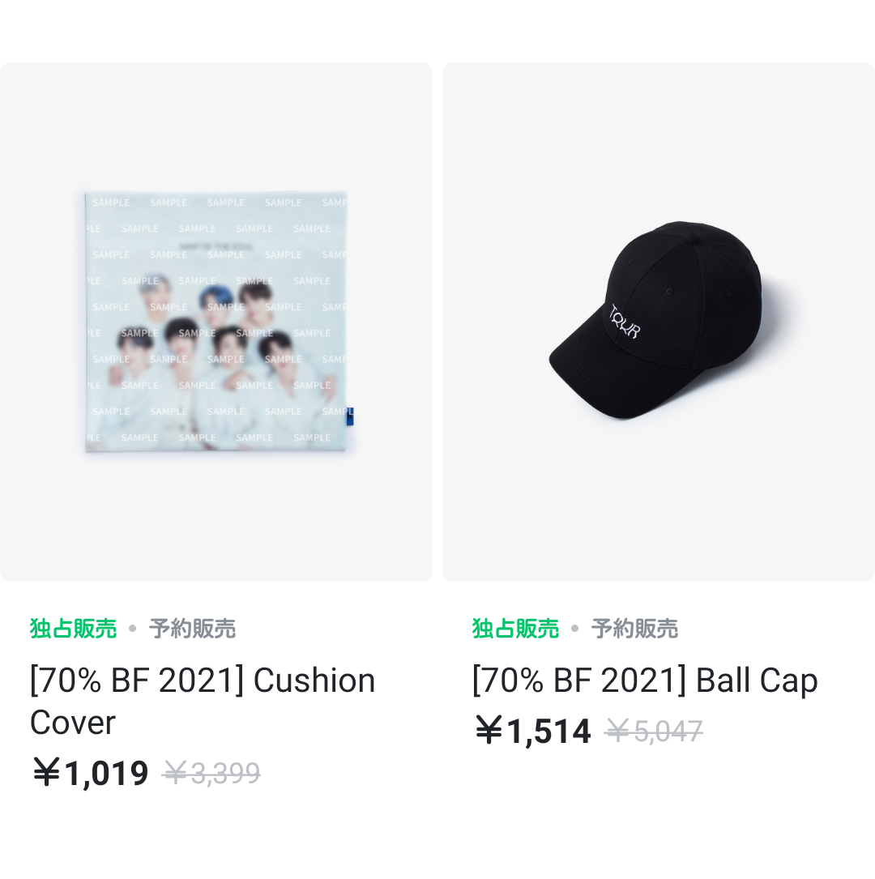Screen dimensions: 875x879
Task: Click the blue tag on the cushion cover edge
Action: 349,416
